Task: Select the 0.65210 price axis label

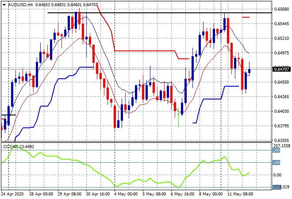Action: 281,38
